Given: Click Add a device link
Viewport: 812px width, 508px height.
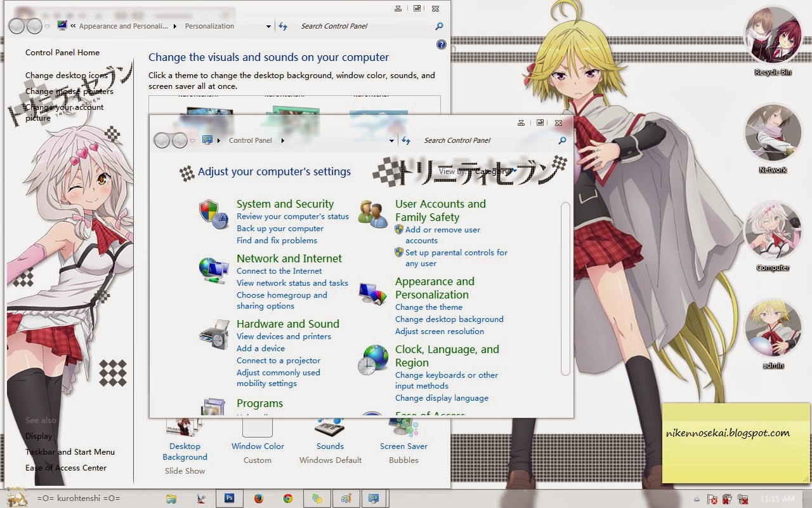Looking at the screenshot, I should 261,349.
